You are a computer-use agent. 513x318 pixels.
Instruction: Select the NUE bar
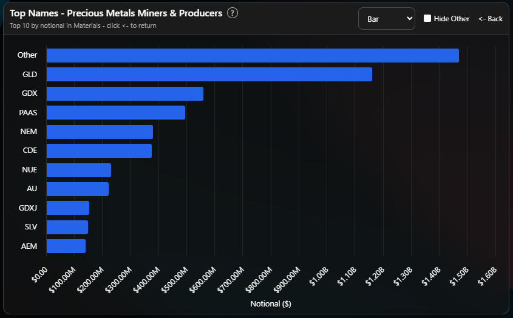click(x=79, y=170)
